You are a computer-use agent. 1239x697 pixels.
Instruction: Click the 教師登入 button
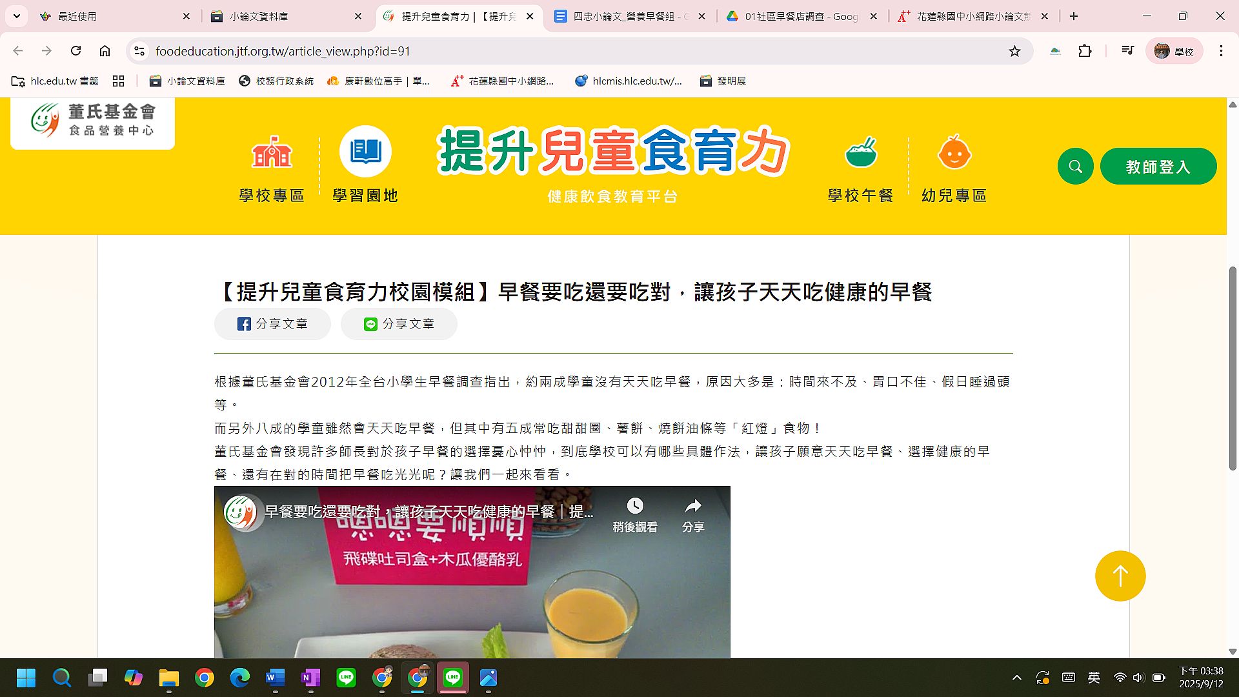point(1158,167)
